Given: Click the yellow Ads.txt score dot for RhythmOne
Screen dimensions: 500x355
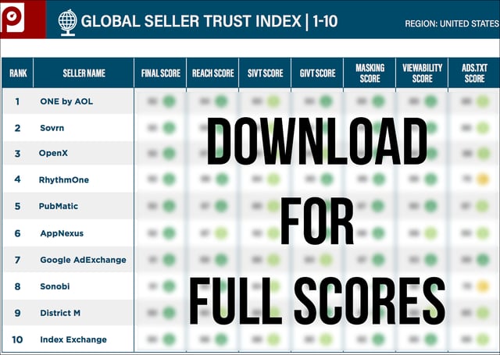Looking at the screenshot, I should (x=483, y=179).
